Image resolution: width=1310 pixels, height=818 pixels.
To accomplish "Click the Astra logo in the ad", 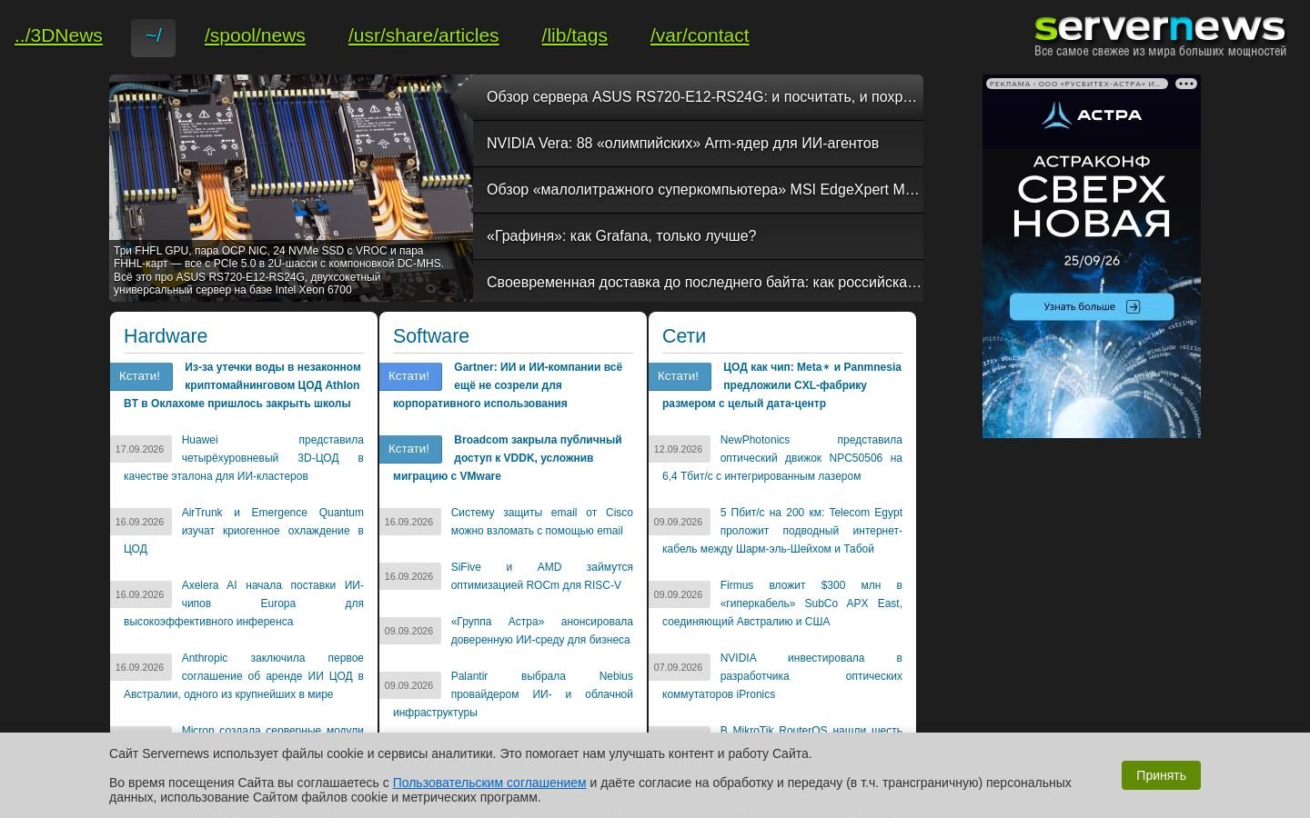I will [1092, 115].
